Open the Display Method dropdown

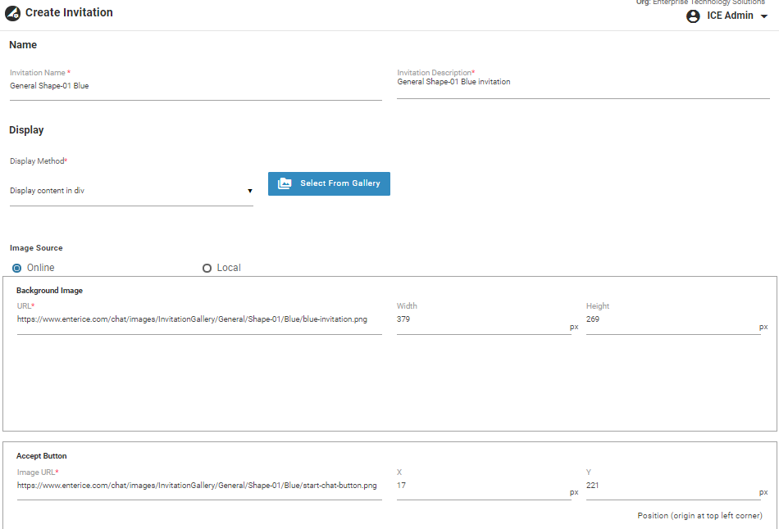[x=131, y=191]
